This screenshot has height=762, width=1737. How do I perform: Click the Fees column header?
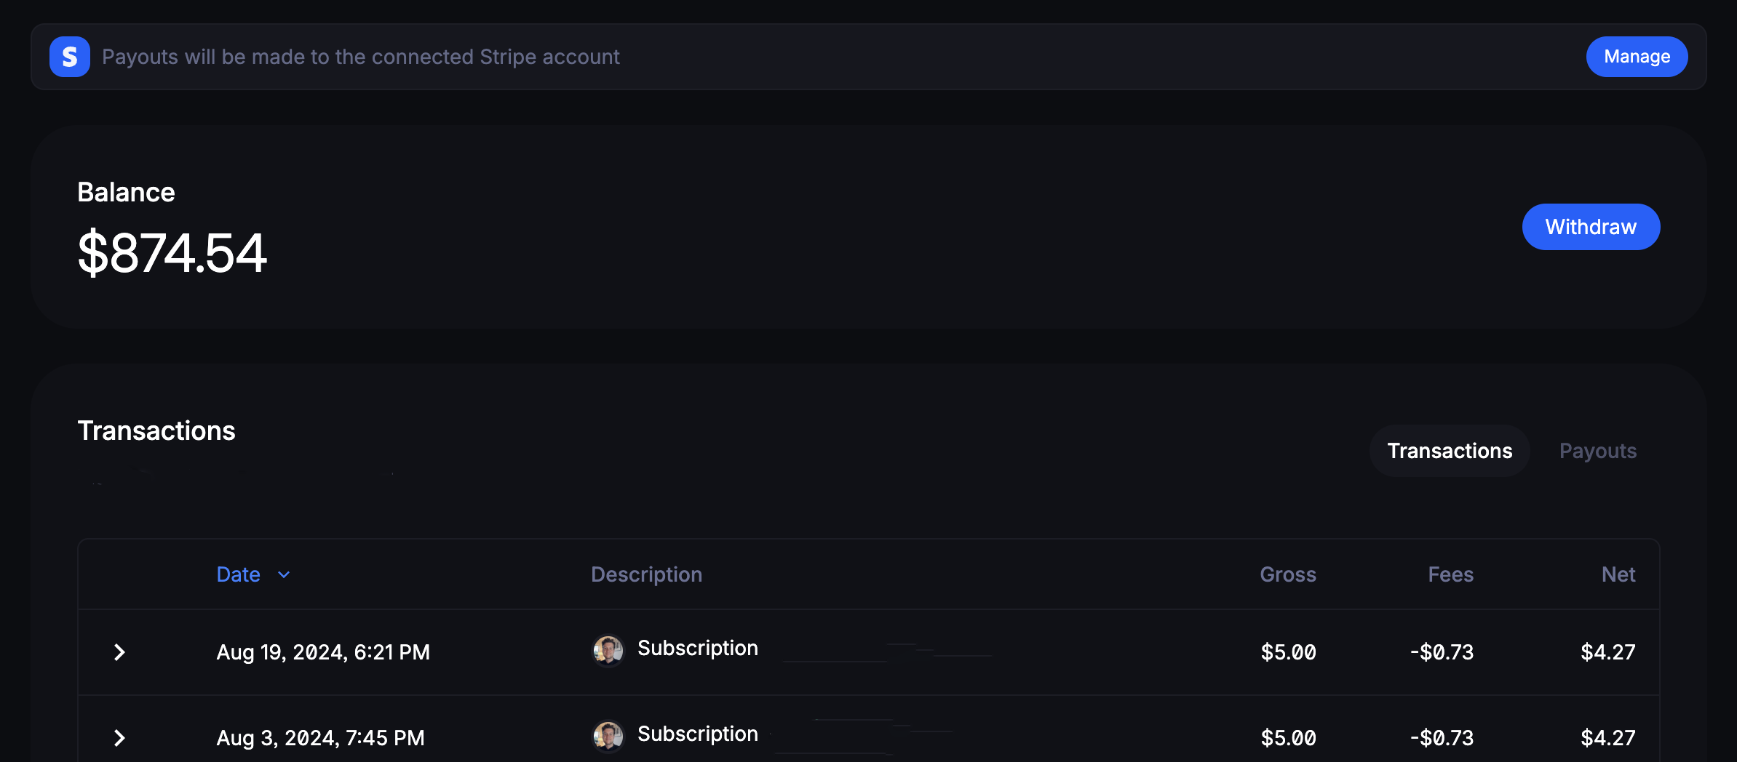tap(1450, 574)
